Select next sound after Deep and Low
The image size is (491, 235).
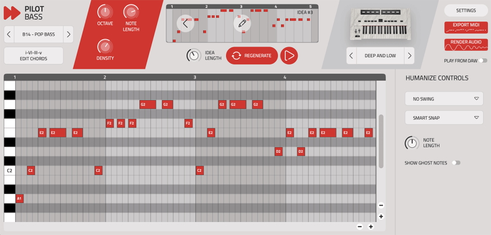click(409, 56)
